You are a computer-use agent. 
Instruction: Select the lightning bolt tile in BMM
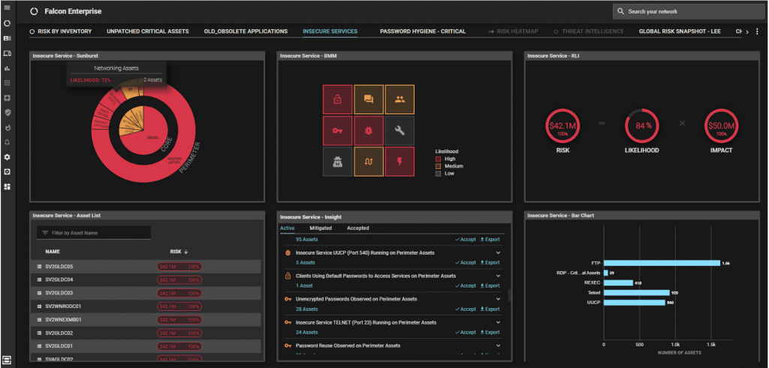pos(400,161)
